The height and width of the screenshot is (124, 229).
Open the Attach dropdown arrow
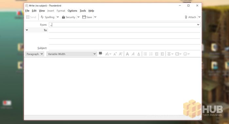tap(199, 17)
